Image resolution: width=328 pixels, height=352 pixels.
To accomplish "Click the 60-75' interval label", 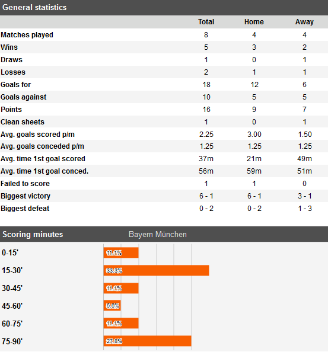I will point(12,324).
